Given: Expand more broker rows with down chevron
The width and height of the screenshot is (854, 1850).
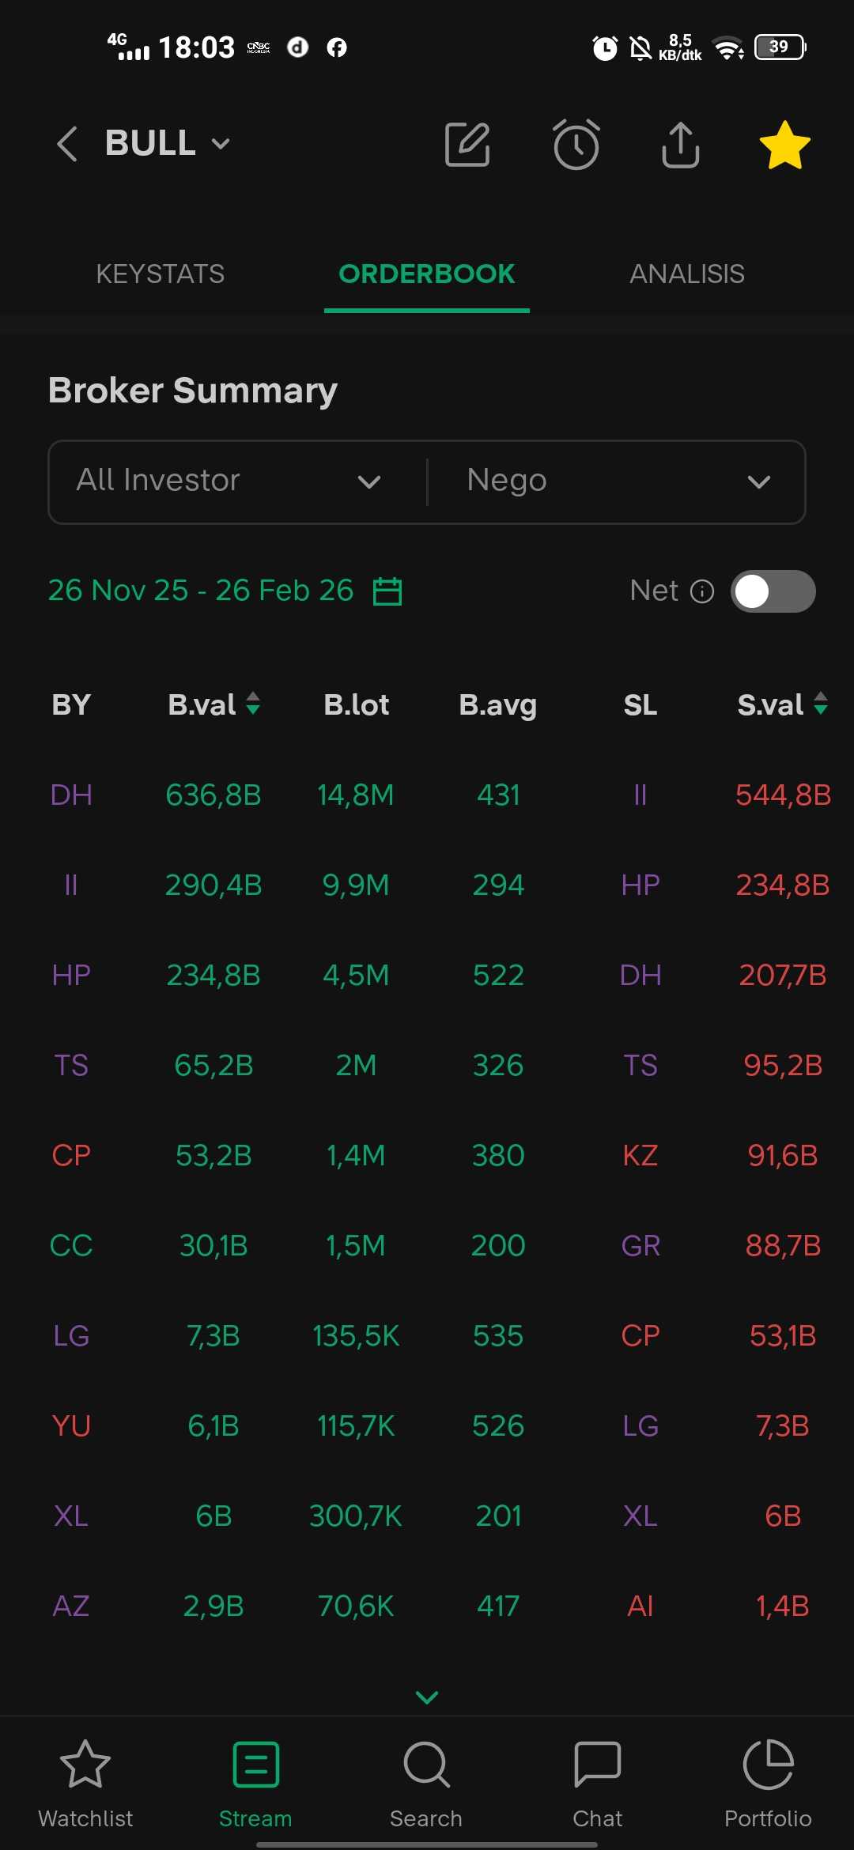Looking at the screenshot, I should [x=427, y=1697].
